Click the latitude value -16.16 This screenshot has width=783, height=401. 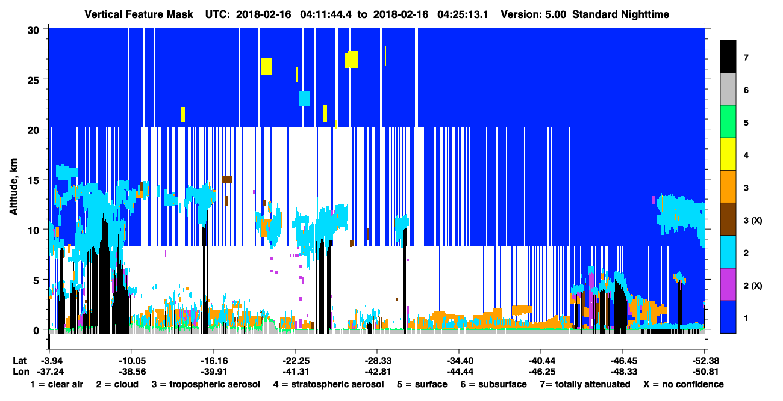(213, 360)
